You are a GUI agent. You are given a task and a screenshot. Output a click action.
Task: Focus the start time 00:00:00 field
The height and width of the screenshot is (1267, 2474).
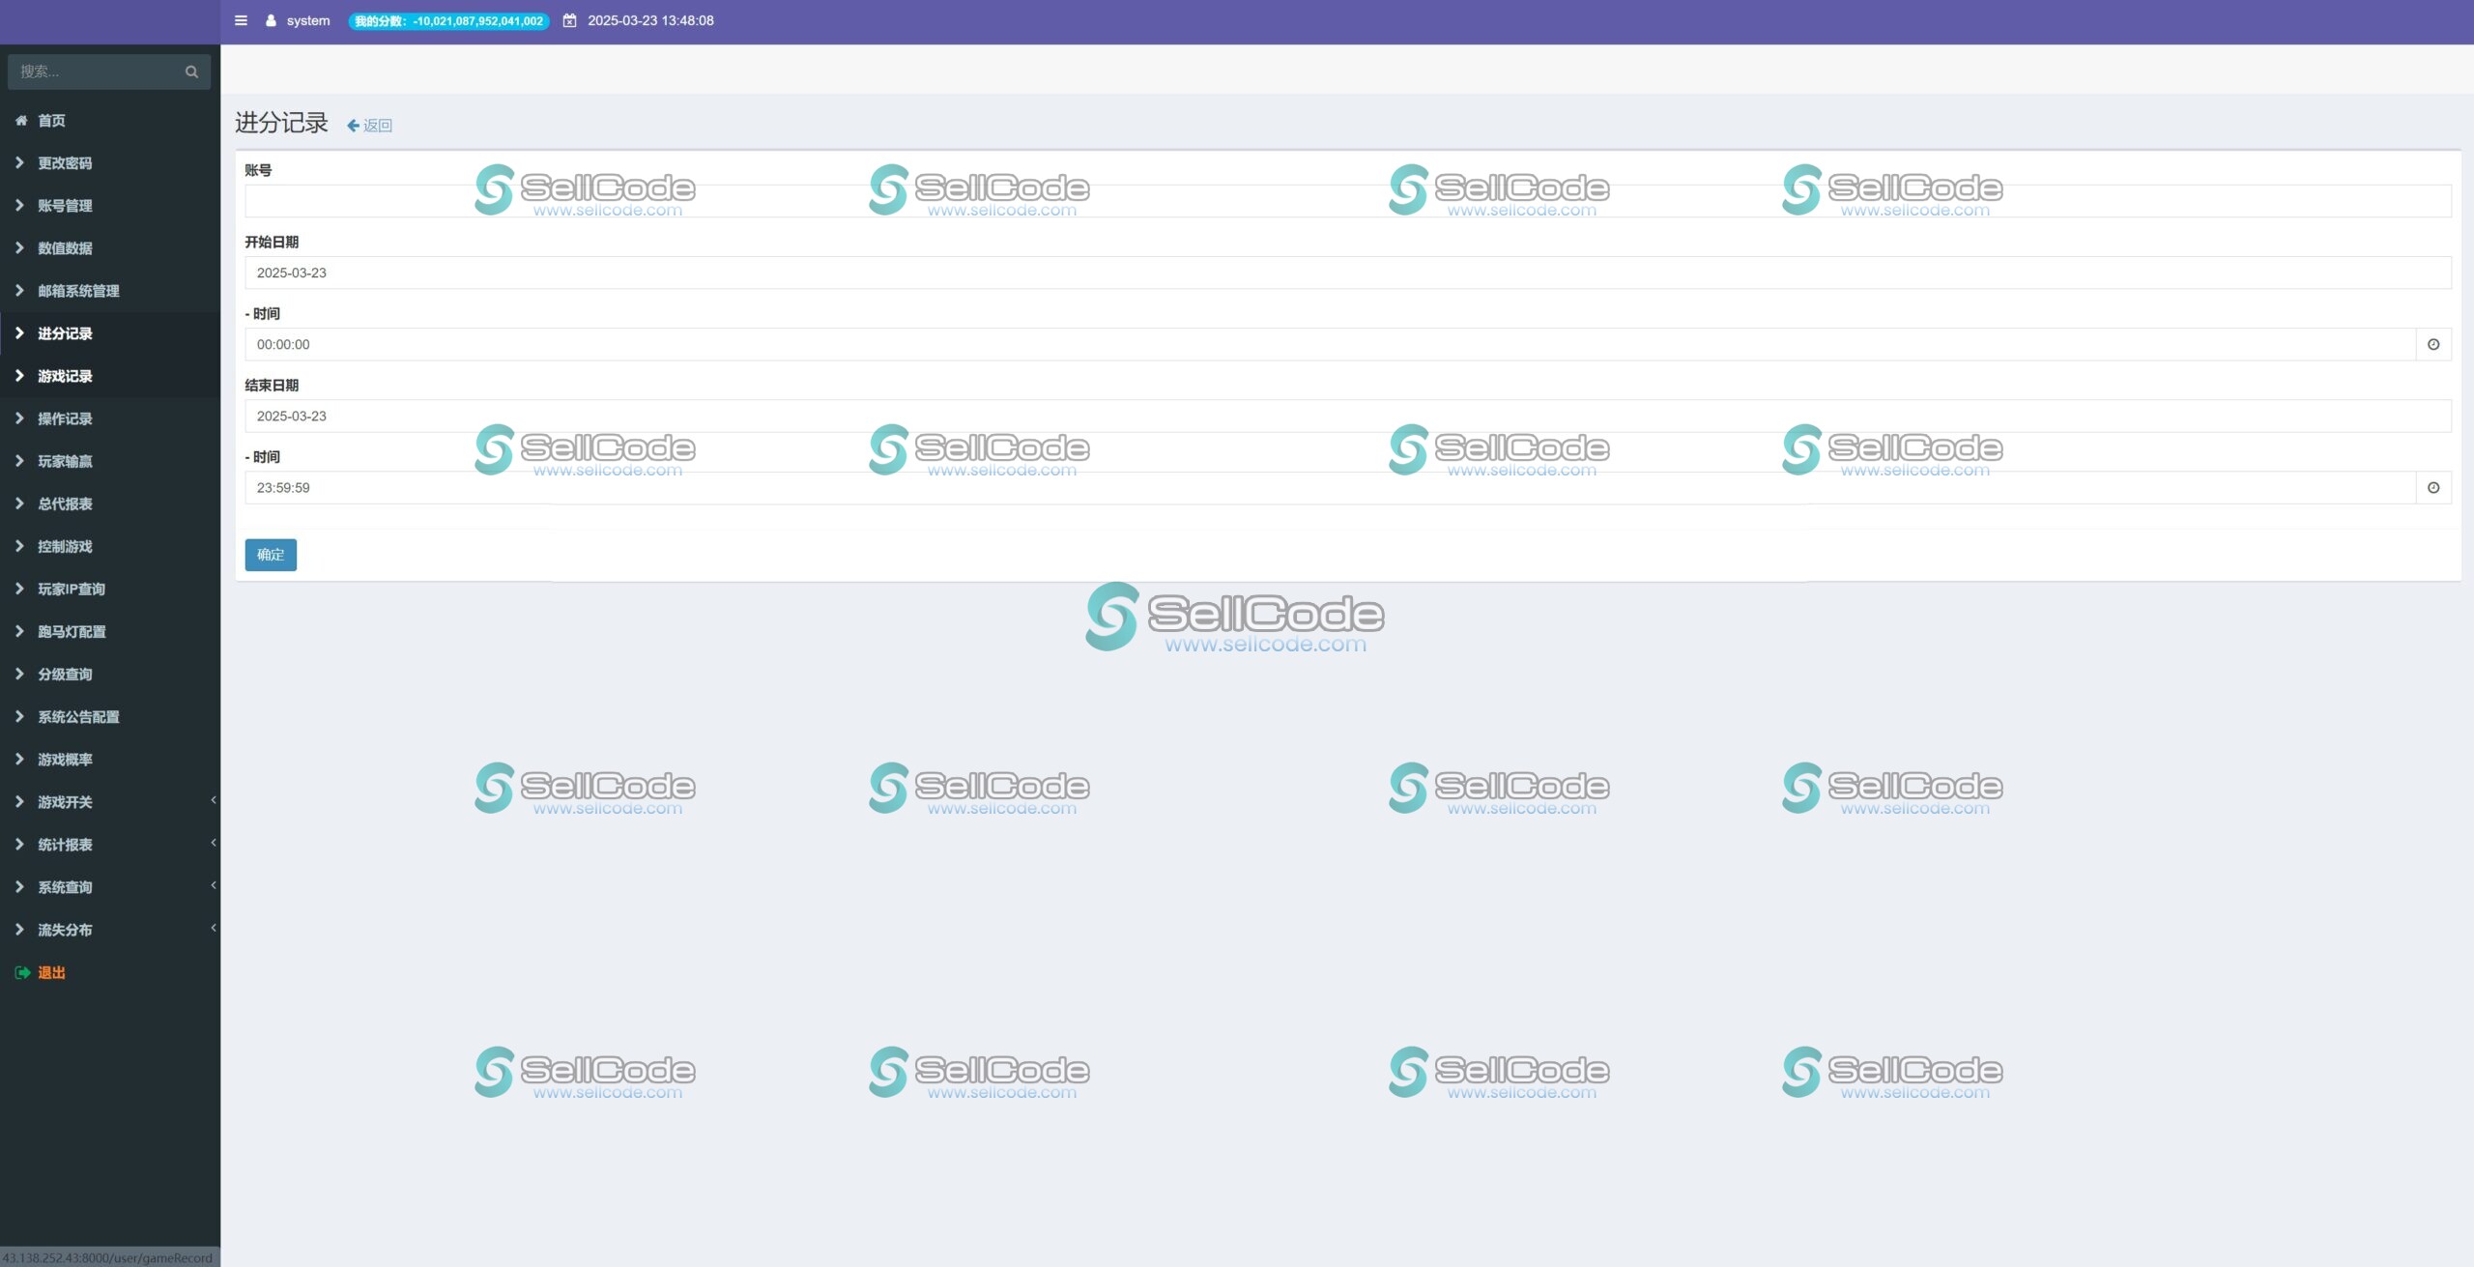coord(1331,344)
